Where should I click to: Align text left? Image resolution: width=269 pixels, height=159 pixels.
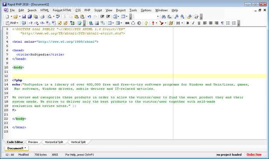tap(205, 23)
